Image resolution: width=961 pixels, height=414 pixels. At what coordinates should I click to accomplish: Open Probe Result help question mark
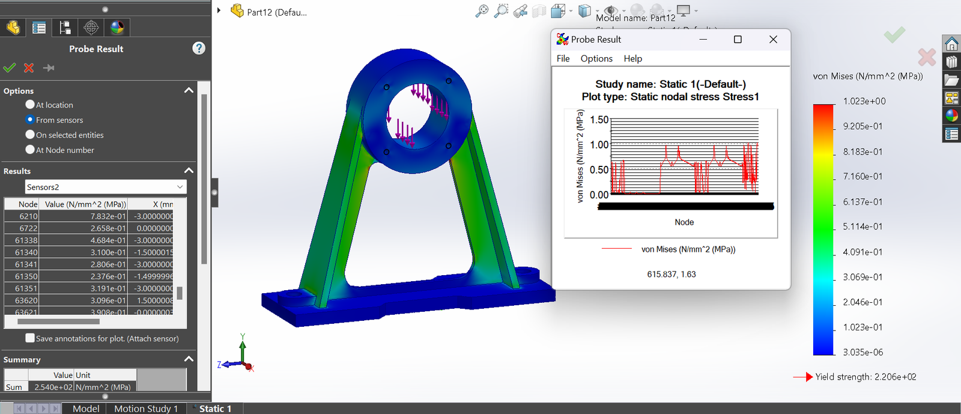pos(199,49)
